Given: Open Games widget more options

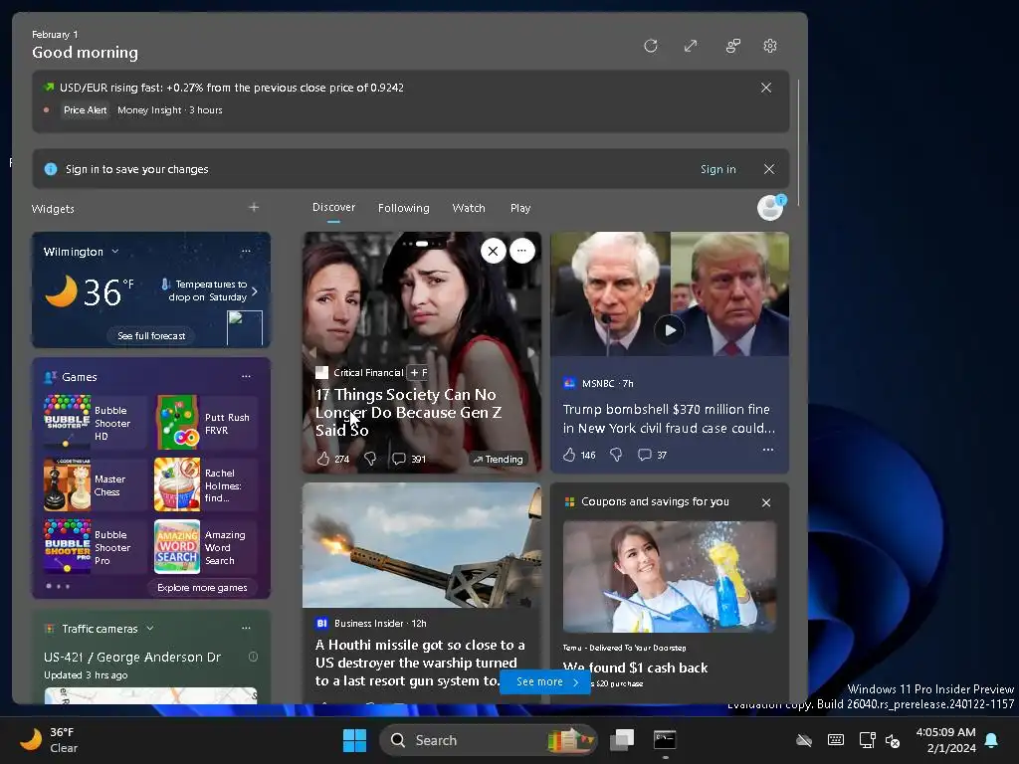Looking at the screenshot, I should tap(246, 376).
